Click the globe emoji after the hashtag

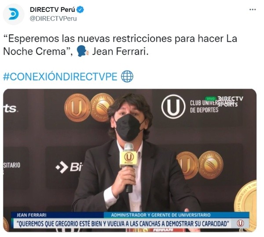coord(127,77)
